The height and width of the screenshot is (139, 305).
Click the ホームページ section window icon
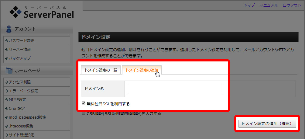click(9, 70)
